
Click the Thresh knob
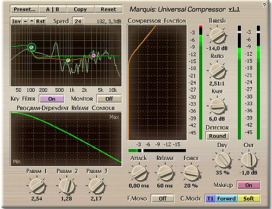[217, 35]
